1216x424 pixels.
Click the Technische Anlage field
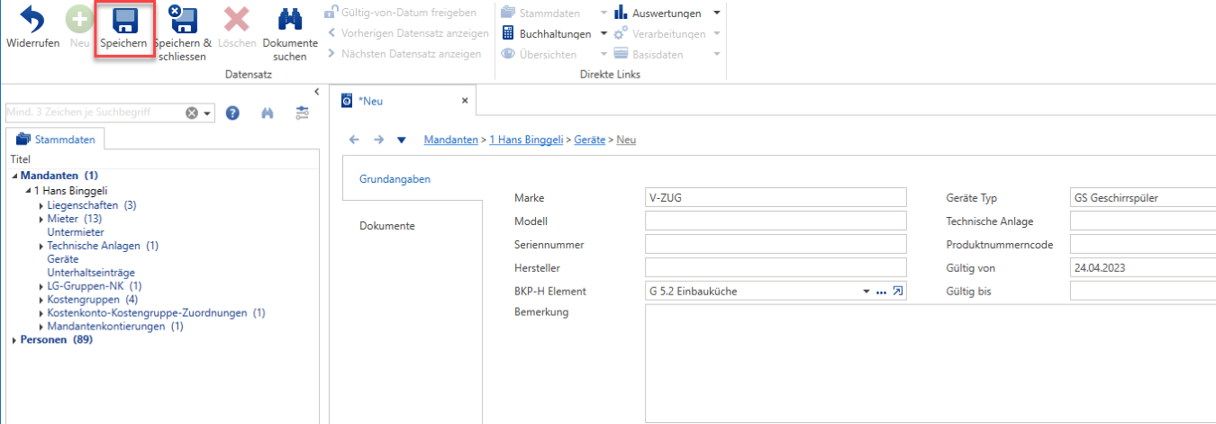[1143, 221]
